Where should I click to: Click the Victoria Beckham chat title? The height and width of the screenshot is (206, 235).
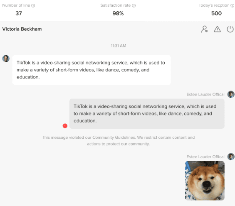pyautogui.click(x=22, y=29)
